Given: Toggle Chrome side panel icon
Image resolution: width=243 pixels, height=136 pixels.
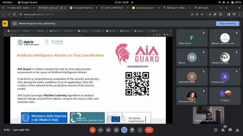Looking at the screenshot, I should tap(229, 14).
